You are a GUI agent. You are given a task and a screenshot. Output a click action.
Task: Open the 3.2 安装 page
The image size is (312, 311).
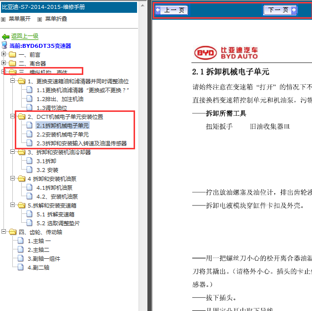(47, 170)
